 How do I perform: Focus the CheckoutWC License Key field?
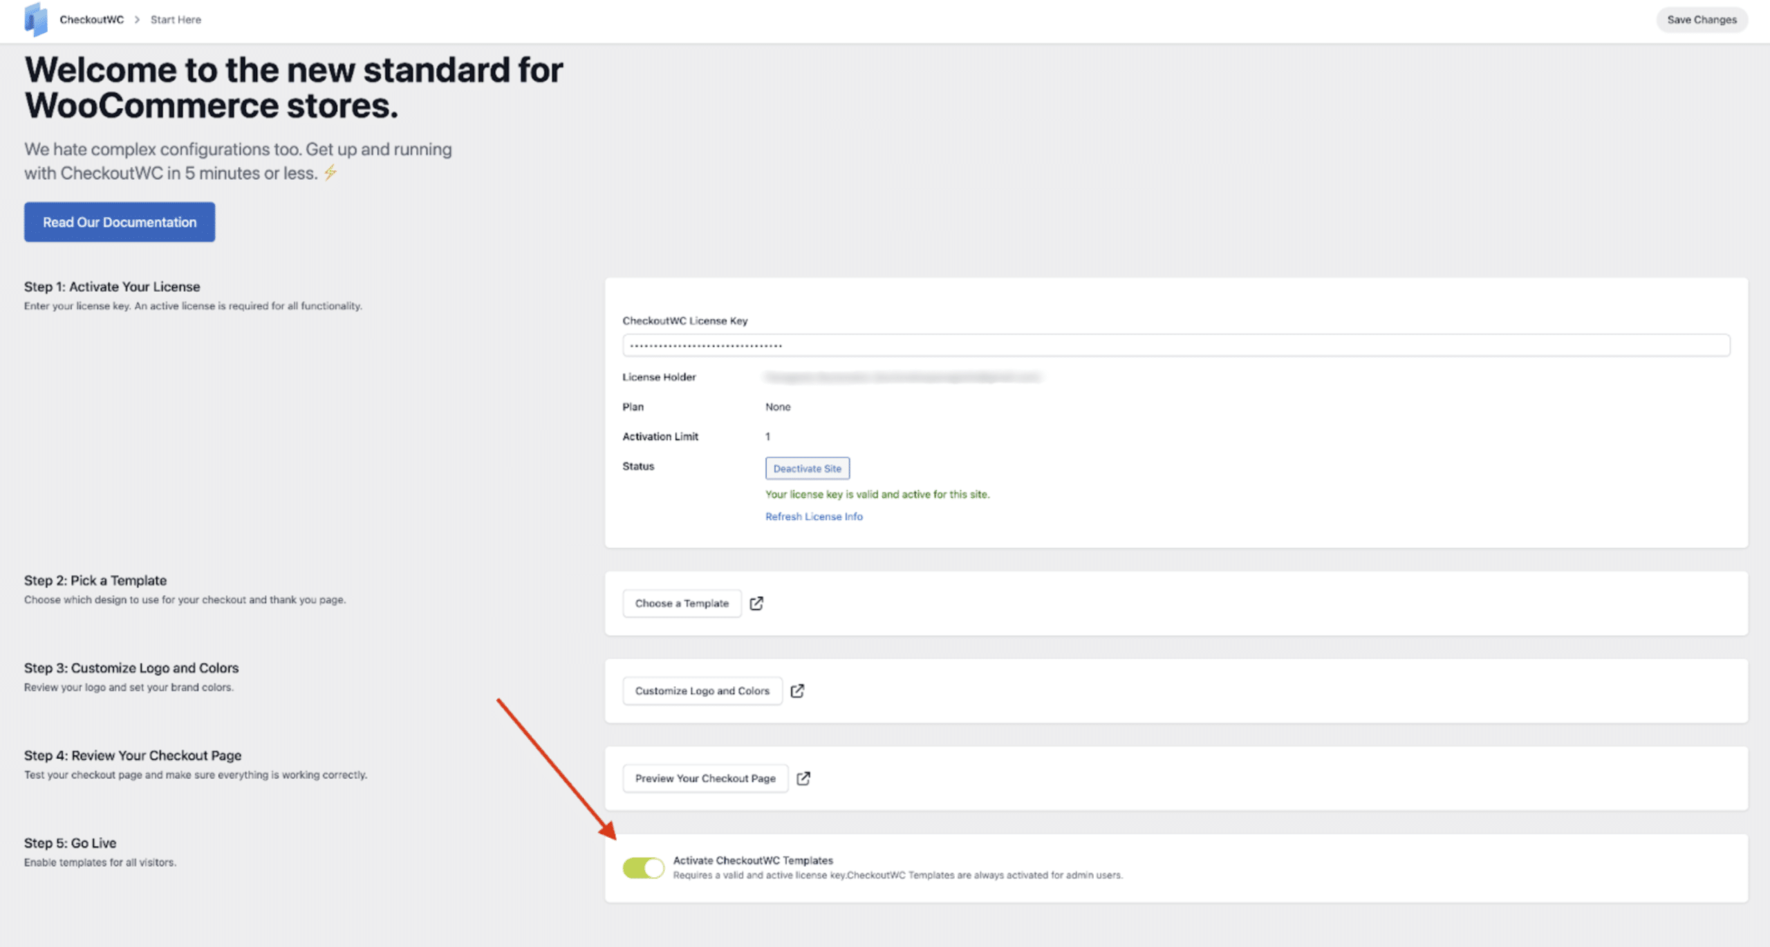(1175, 345)
